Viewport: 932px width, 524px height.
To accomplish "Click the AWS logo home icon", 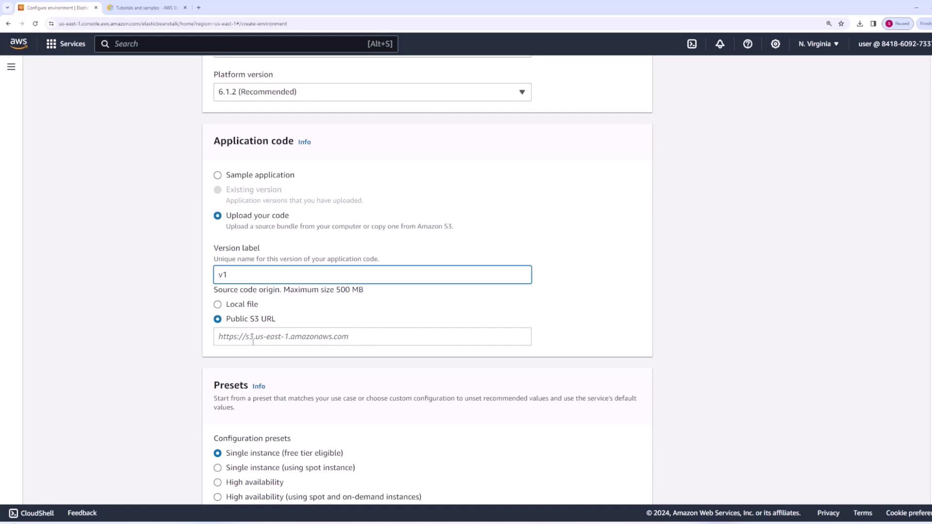I will [18, 43].
